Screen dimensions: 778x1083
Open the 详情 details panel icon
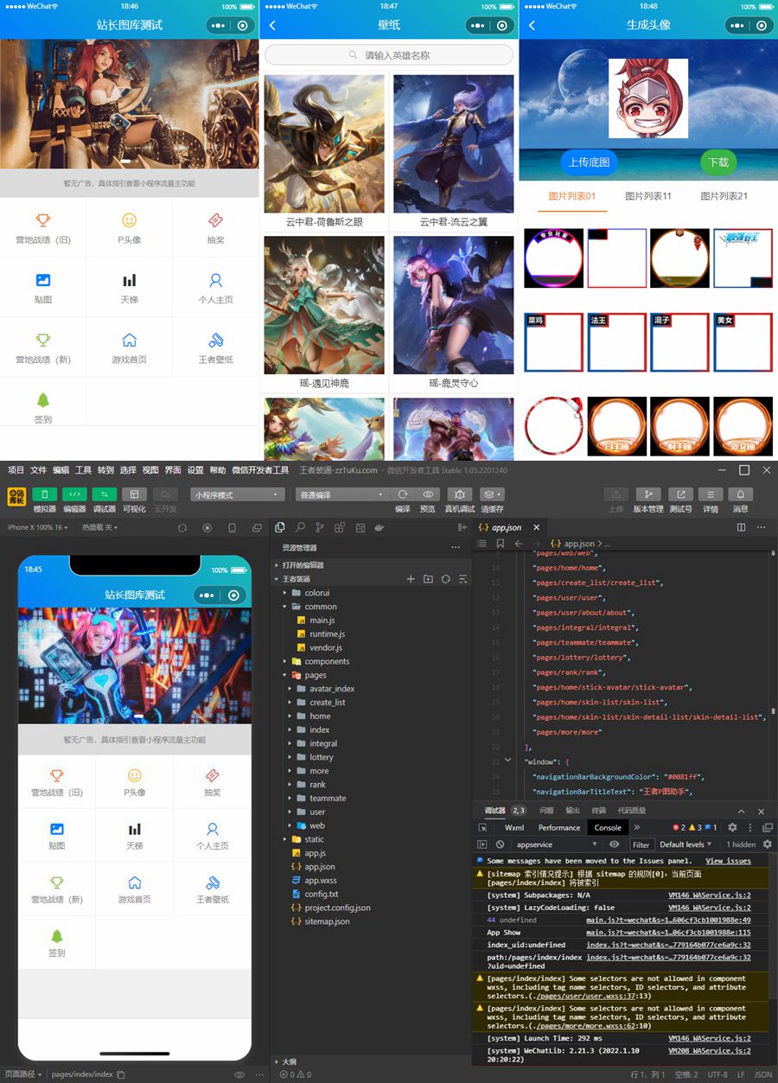click(711, 494)
